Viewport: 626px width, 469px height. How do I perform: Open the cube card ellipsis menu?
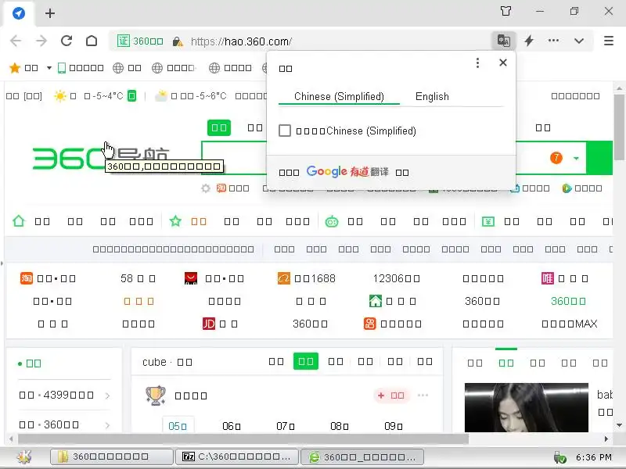[423, 396]
